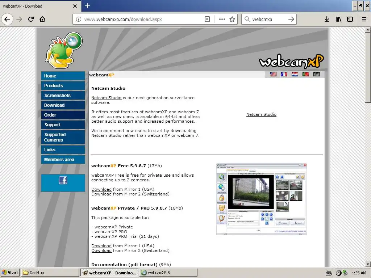
Task: Click the webcamXP application screenshot thumbnail
Action: [262, 199]
